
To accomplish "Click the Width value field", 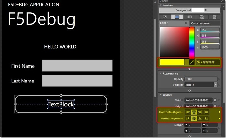I will click(x=198, y=100).
